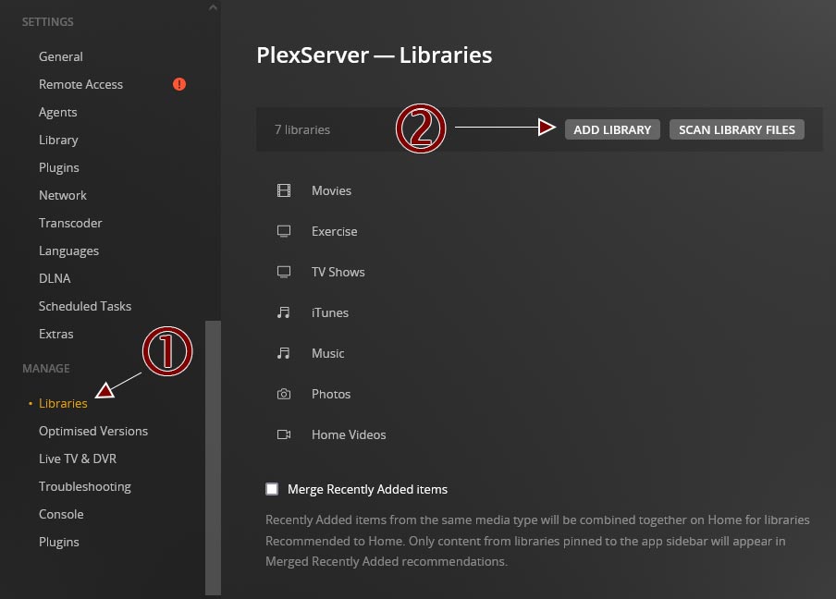Click the Home Videos camcorder icon
This screenshot has height=599, width=836.
(284, 434)
